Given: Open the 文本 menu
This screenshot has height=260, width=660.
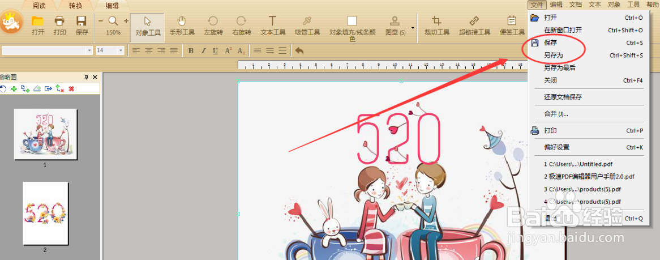Looking at the screenshot, I should tap(595, 5).
